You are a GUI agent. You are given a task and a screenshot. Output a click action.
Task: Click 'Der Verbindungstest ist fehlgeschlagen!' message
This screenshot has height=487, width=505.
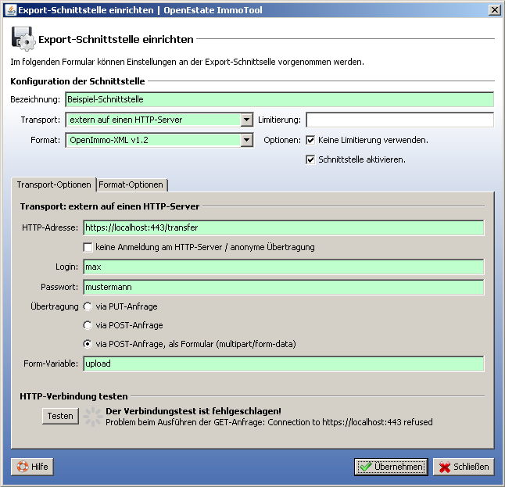194,411
